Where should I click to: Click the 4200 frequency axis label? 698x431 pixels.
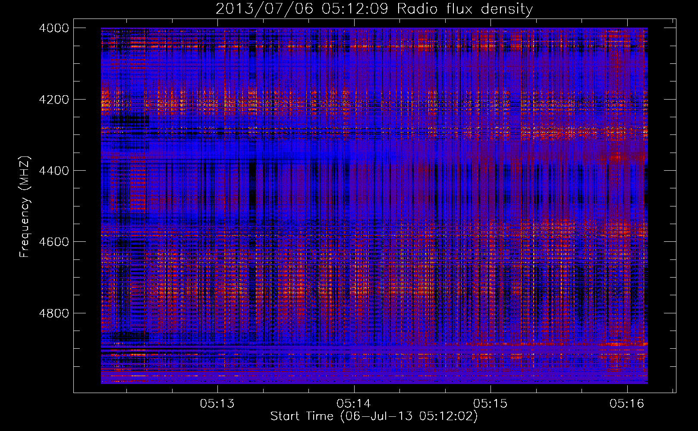coord(53,99)
